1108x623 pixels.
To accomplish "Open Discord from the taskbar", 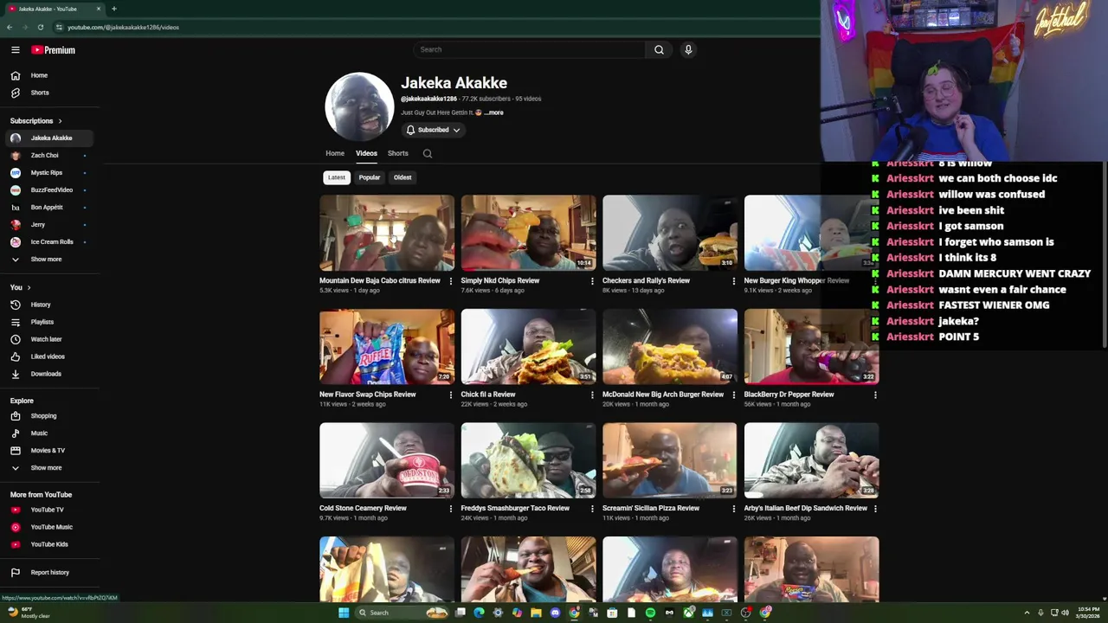I will [555, 613].
